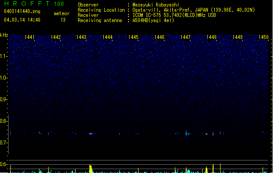Screen dimensions: 273x173
Task: Select the file name 0403141440.png
Action: click(x=22, y=11)
